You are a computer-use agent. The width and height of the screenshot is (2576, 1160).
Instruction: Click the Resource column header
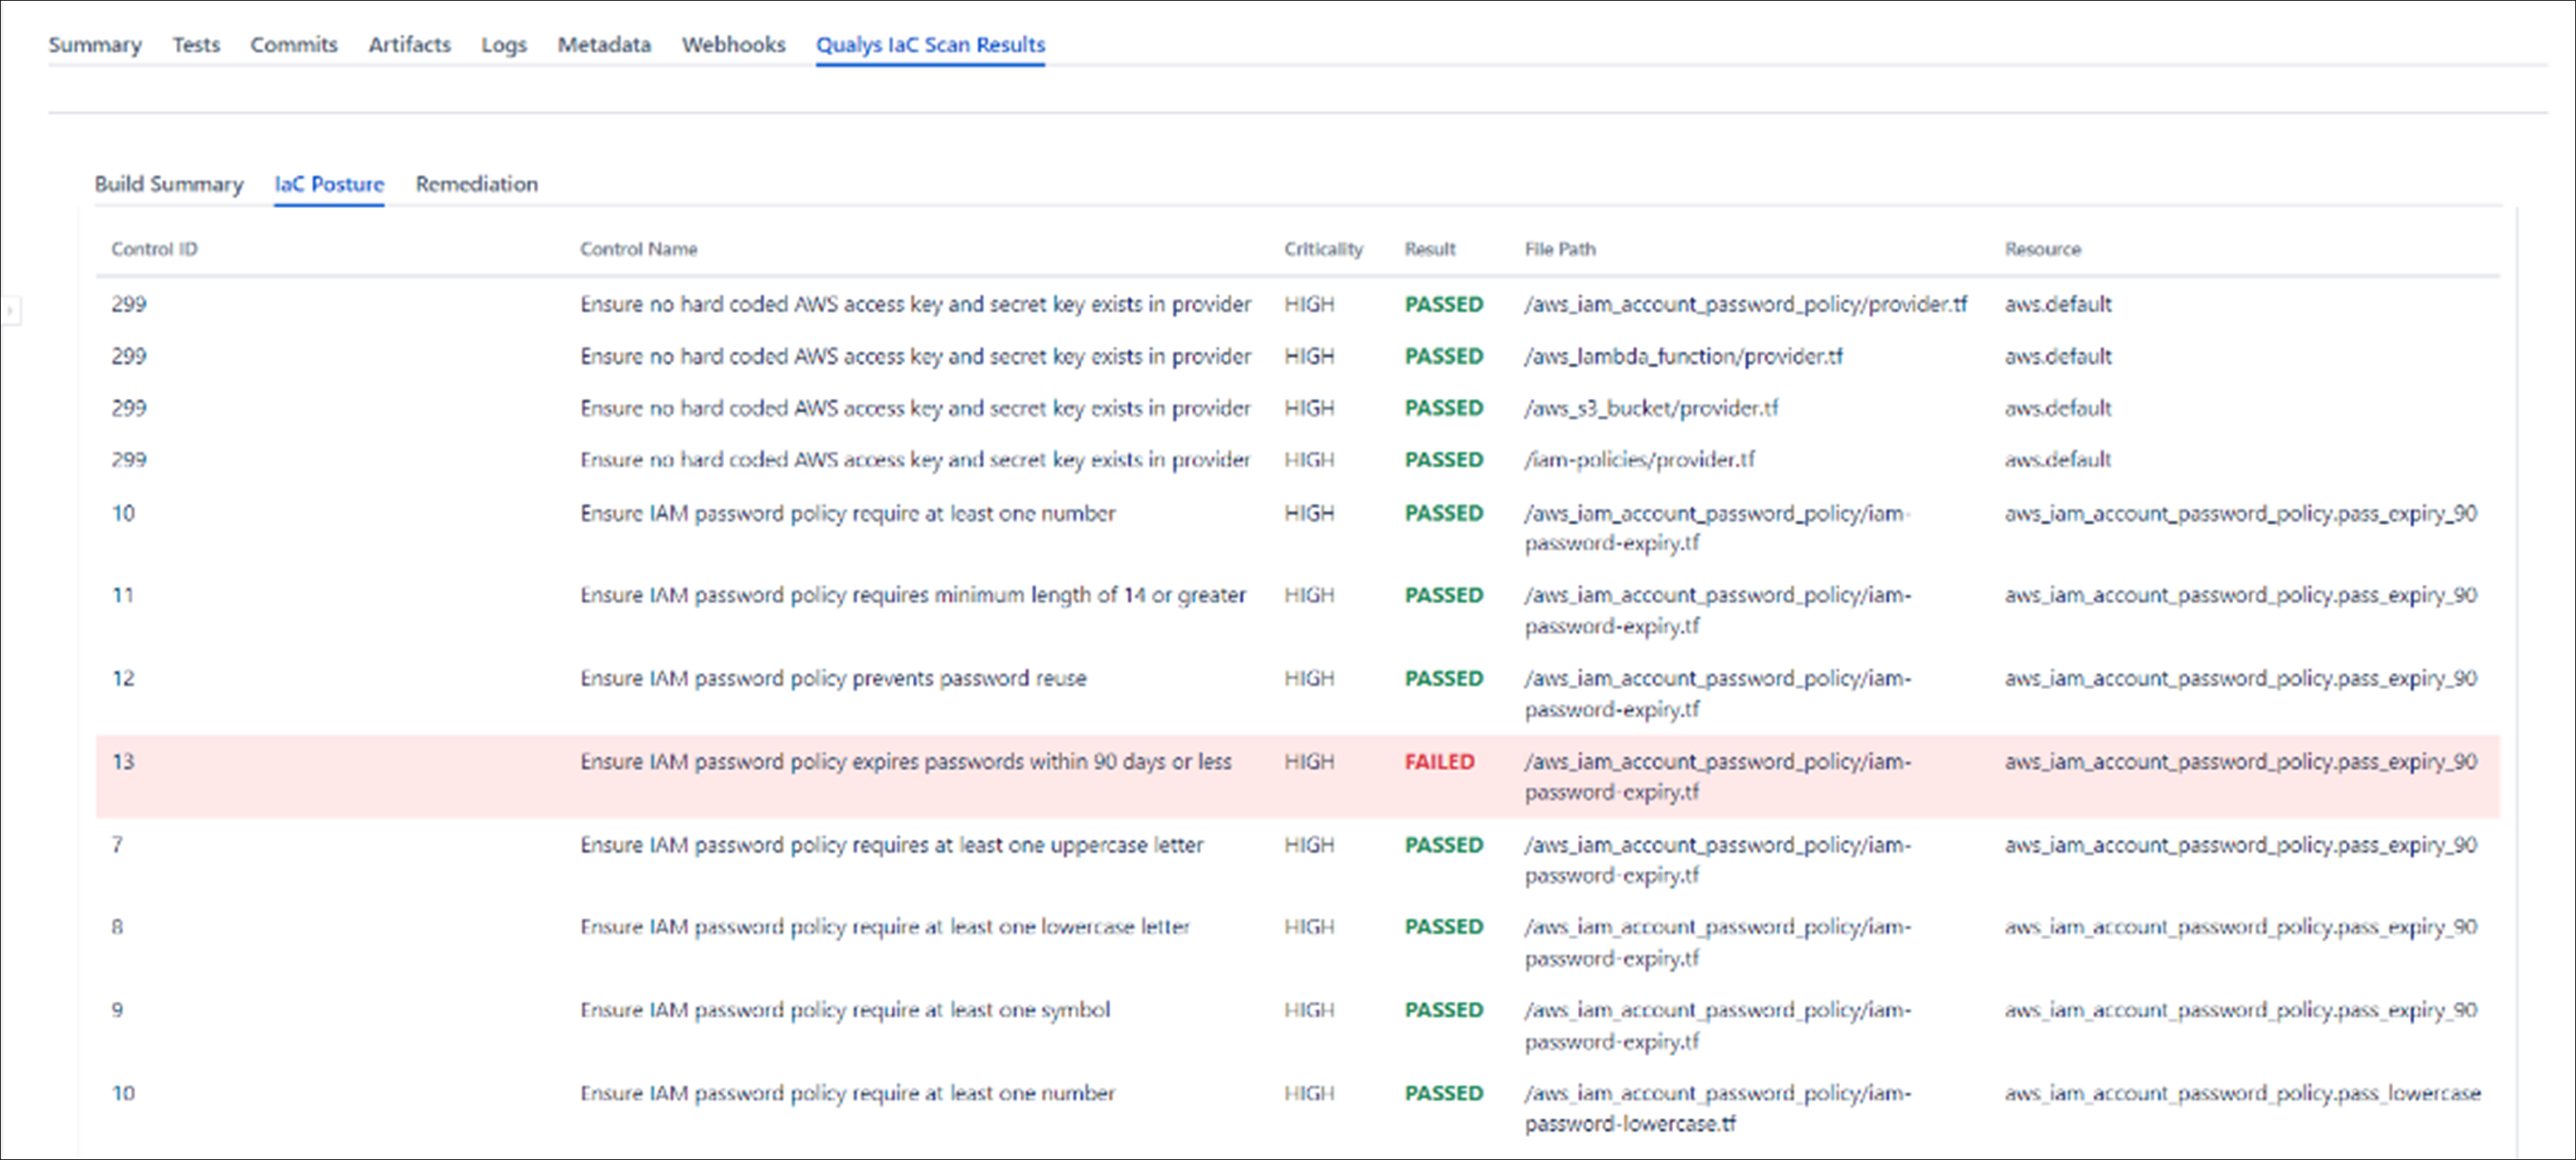point(2042,249)
